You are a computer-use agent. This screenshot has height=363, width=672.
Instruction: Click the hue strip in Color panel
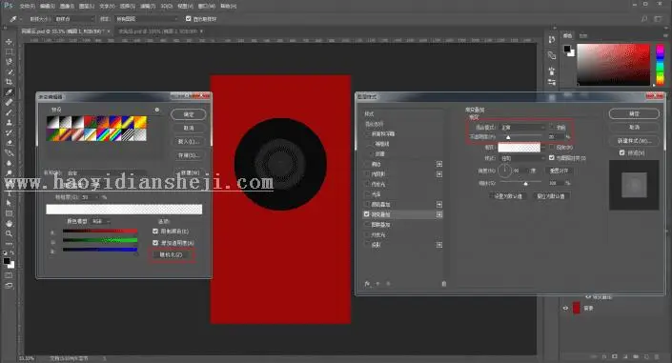click(x=660, y=65)
